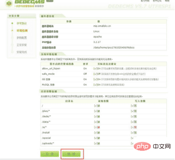Open the 帮助 link at top
Image resolution: width=175 pixels, height=160 pixels.
167,1
